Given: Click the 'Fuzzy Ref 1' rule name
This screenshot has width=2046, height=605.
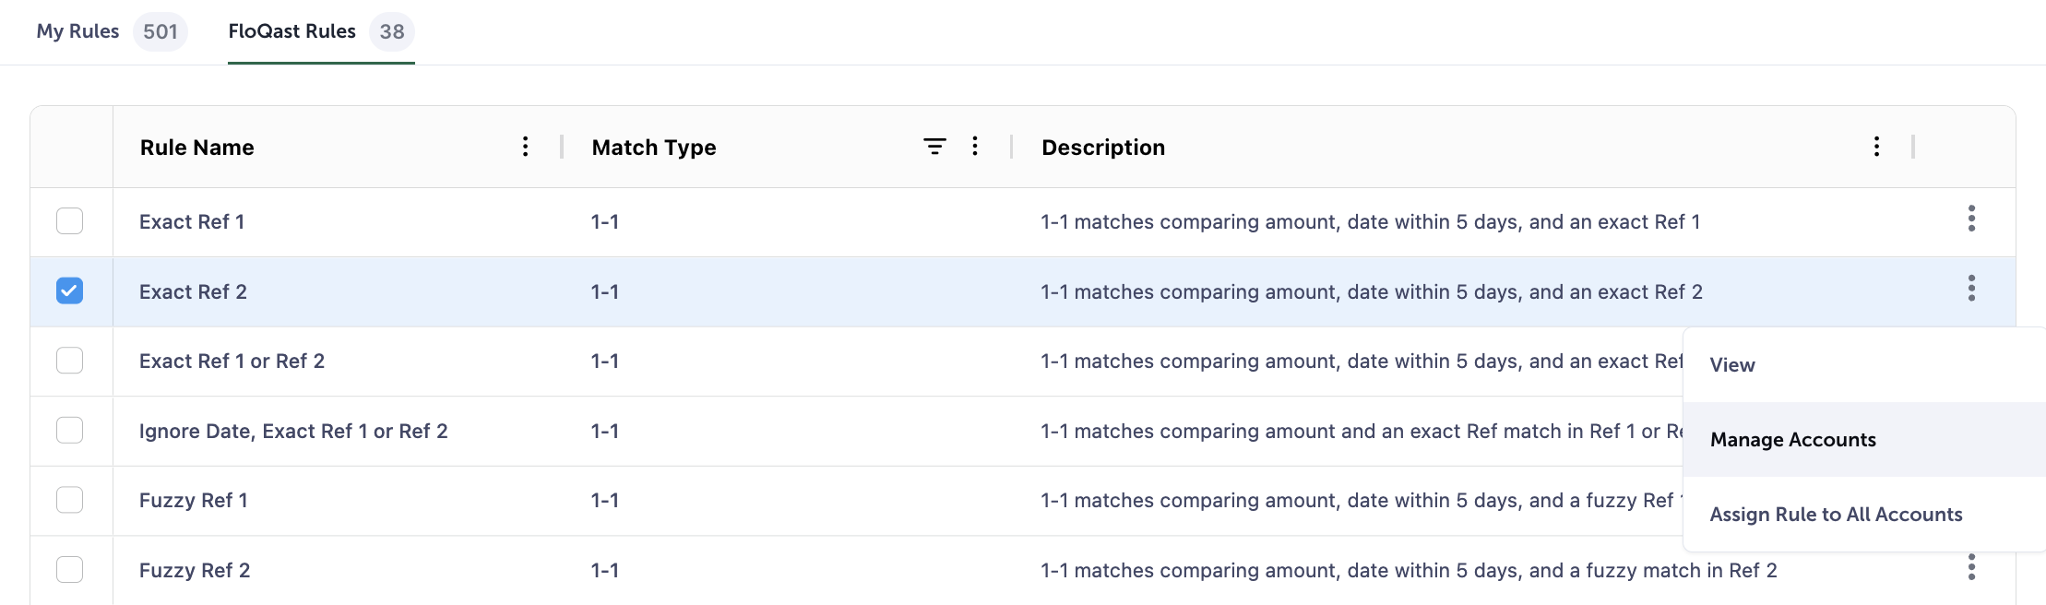Looking at the screenshot, I should 194,500.
